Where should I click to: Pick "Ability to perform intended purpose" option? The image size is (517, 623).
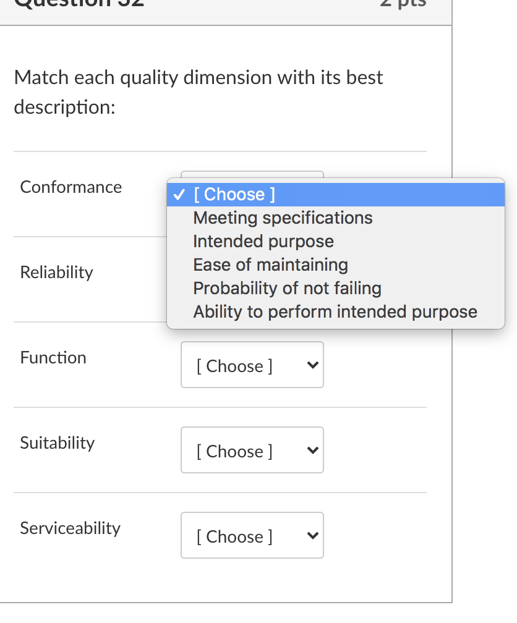(335, 311)
